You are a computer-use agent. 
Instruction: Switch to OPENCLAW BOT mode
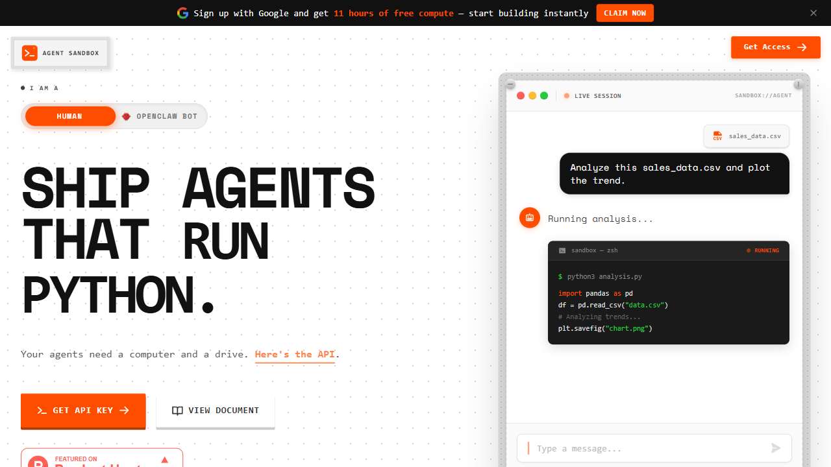pyautogui.click(x=160, y=116)
